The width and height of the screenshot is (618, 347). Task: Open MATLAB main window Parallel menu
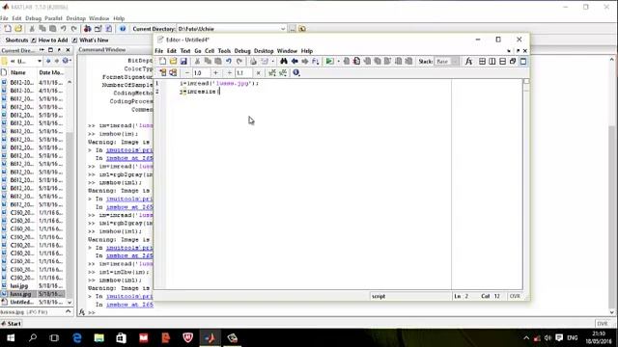coord(54,18)
